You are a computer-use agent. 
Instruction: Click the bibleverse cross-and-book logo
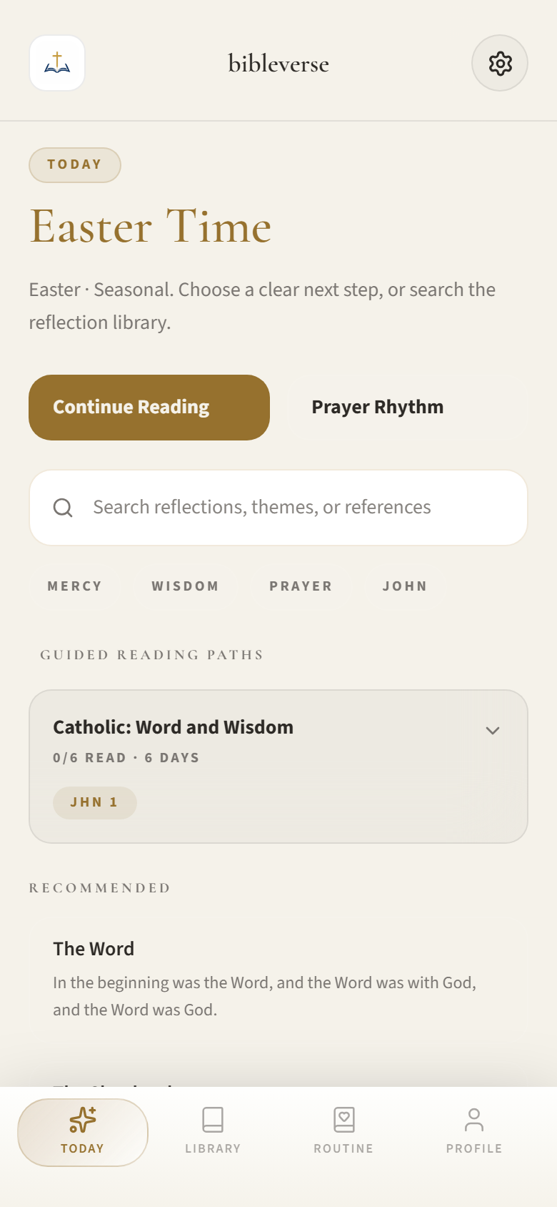pyautogui.click(x=56, y=62)
